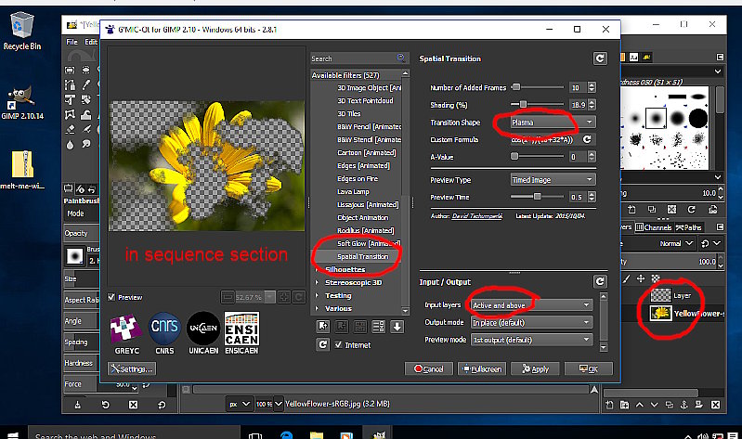
Task: Open GIMP 2.10.14 desktop shortcut
Action: tap(21, 104)
